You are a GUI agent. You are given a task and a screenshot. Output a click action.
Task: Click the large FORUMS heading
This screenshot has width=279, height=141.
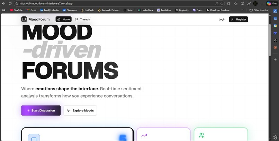70,70
